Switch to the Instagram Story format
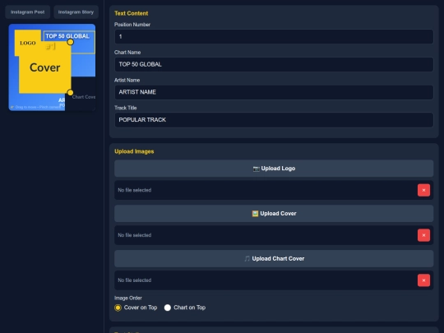 [76, 12]
